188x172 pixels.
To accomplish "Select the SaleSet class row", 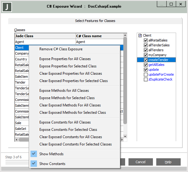I will tap(22, 129).
